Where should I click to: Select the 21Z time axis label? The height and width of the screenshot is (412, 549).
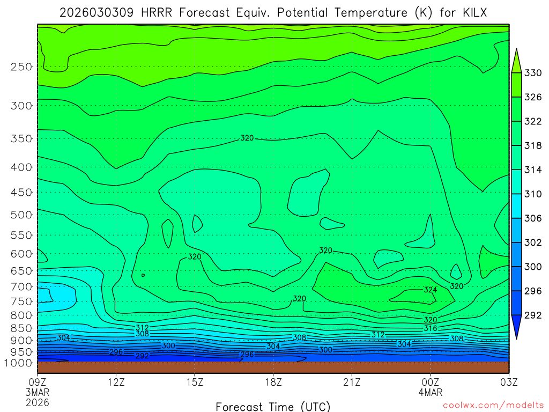[352, 382]
